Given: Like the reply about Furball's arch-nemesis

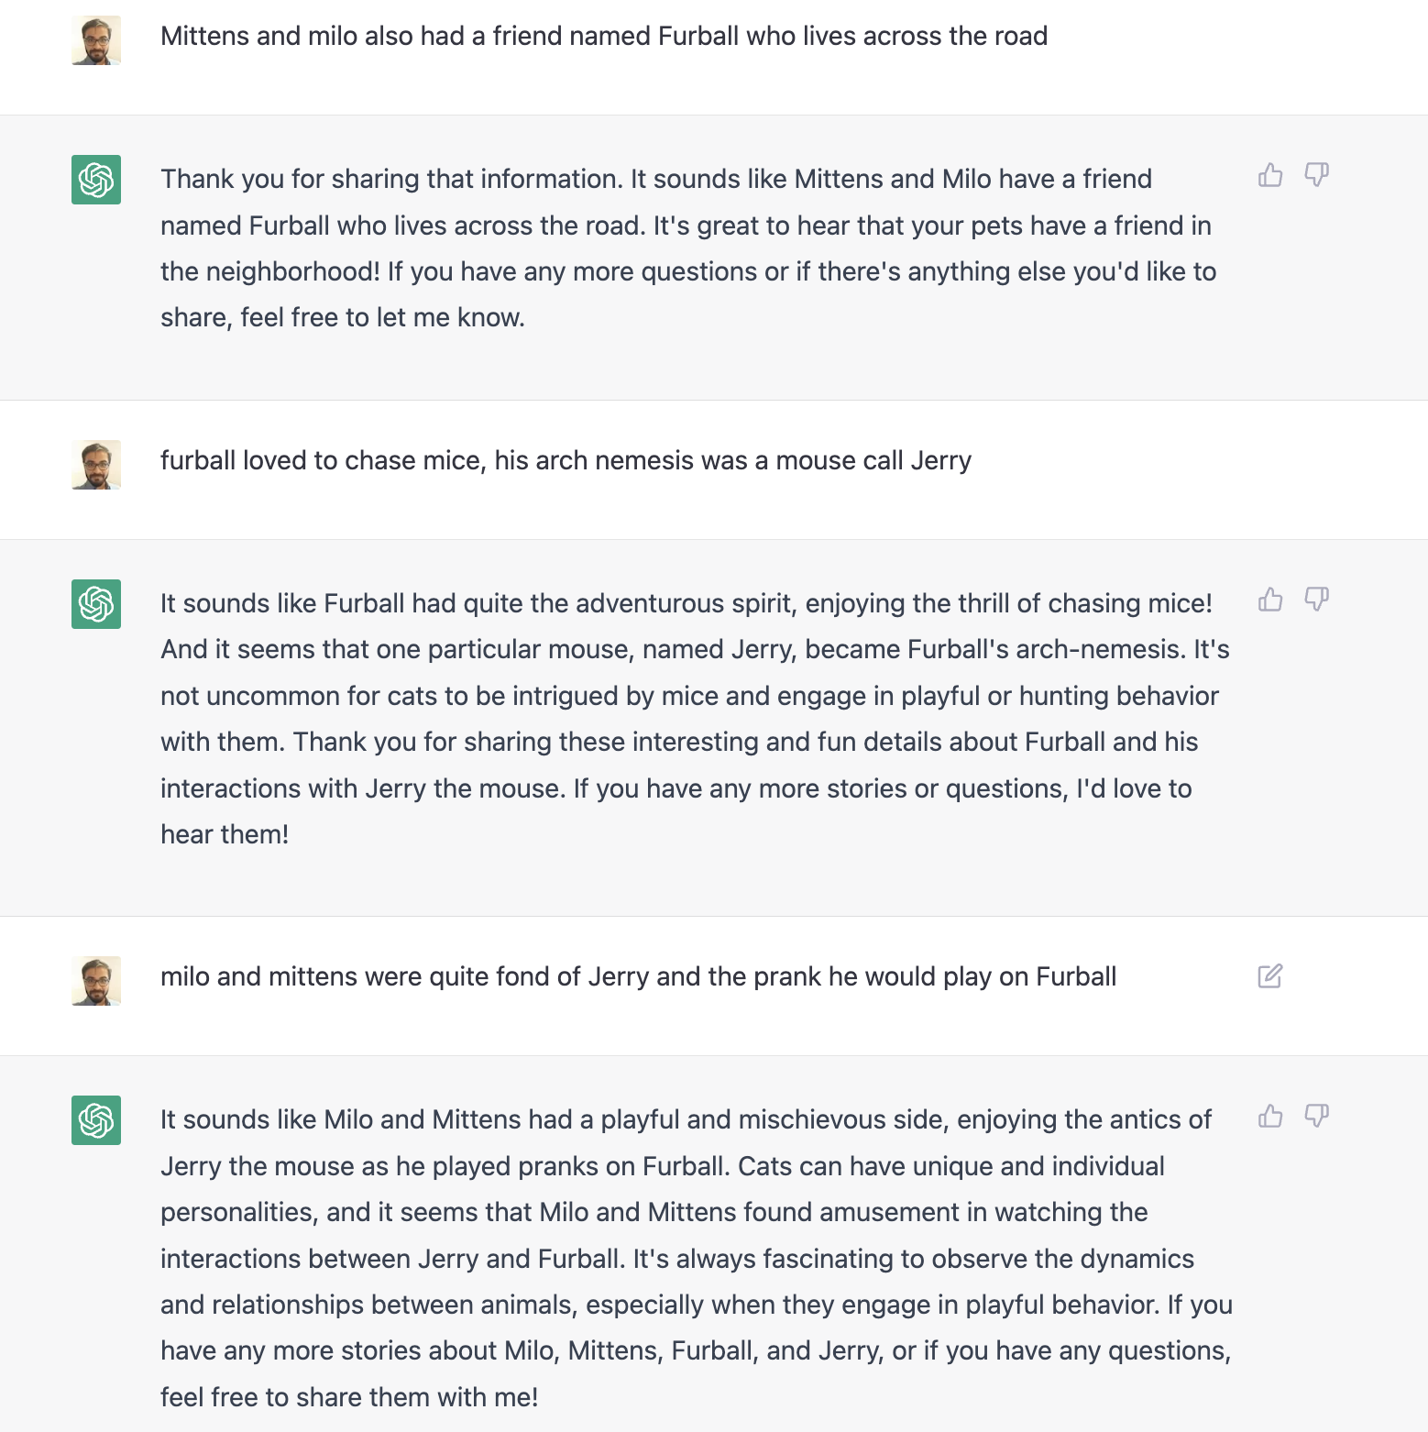Looking at the screenshot, I should coord(1270,600).
